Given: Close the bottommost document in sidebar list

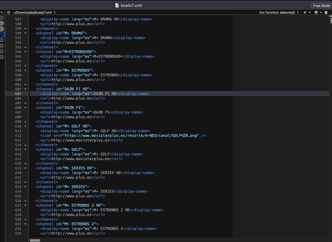Looking at the screenshot, I should tap(2, 57).
